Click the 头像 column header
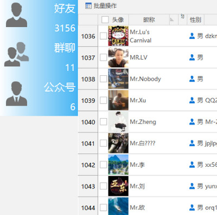Screen dimensions: 217x215 tap(118, 19)
